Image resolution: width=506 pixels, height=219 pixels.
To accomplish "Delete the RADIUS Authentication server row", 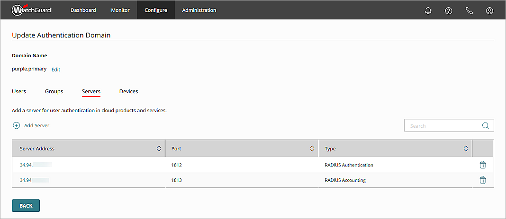I will tap(482, 165).
